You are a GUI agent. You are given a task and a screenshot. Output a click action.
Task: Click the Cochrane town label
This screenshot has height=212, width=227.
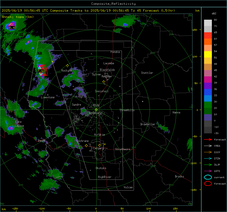(x=82, y=141)
